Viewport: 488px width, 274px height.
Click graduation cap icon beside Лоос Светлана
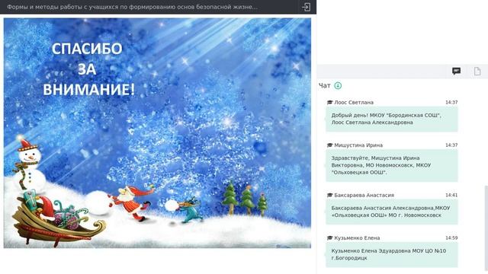(x=329, y=102)
